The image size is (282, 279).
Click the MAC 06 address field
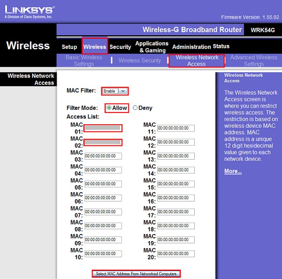[x=103, y=198]
